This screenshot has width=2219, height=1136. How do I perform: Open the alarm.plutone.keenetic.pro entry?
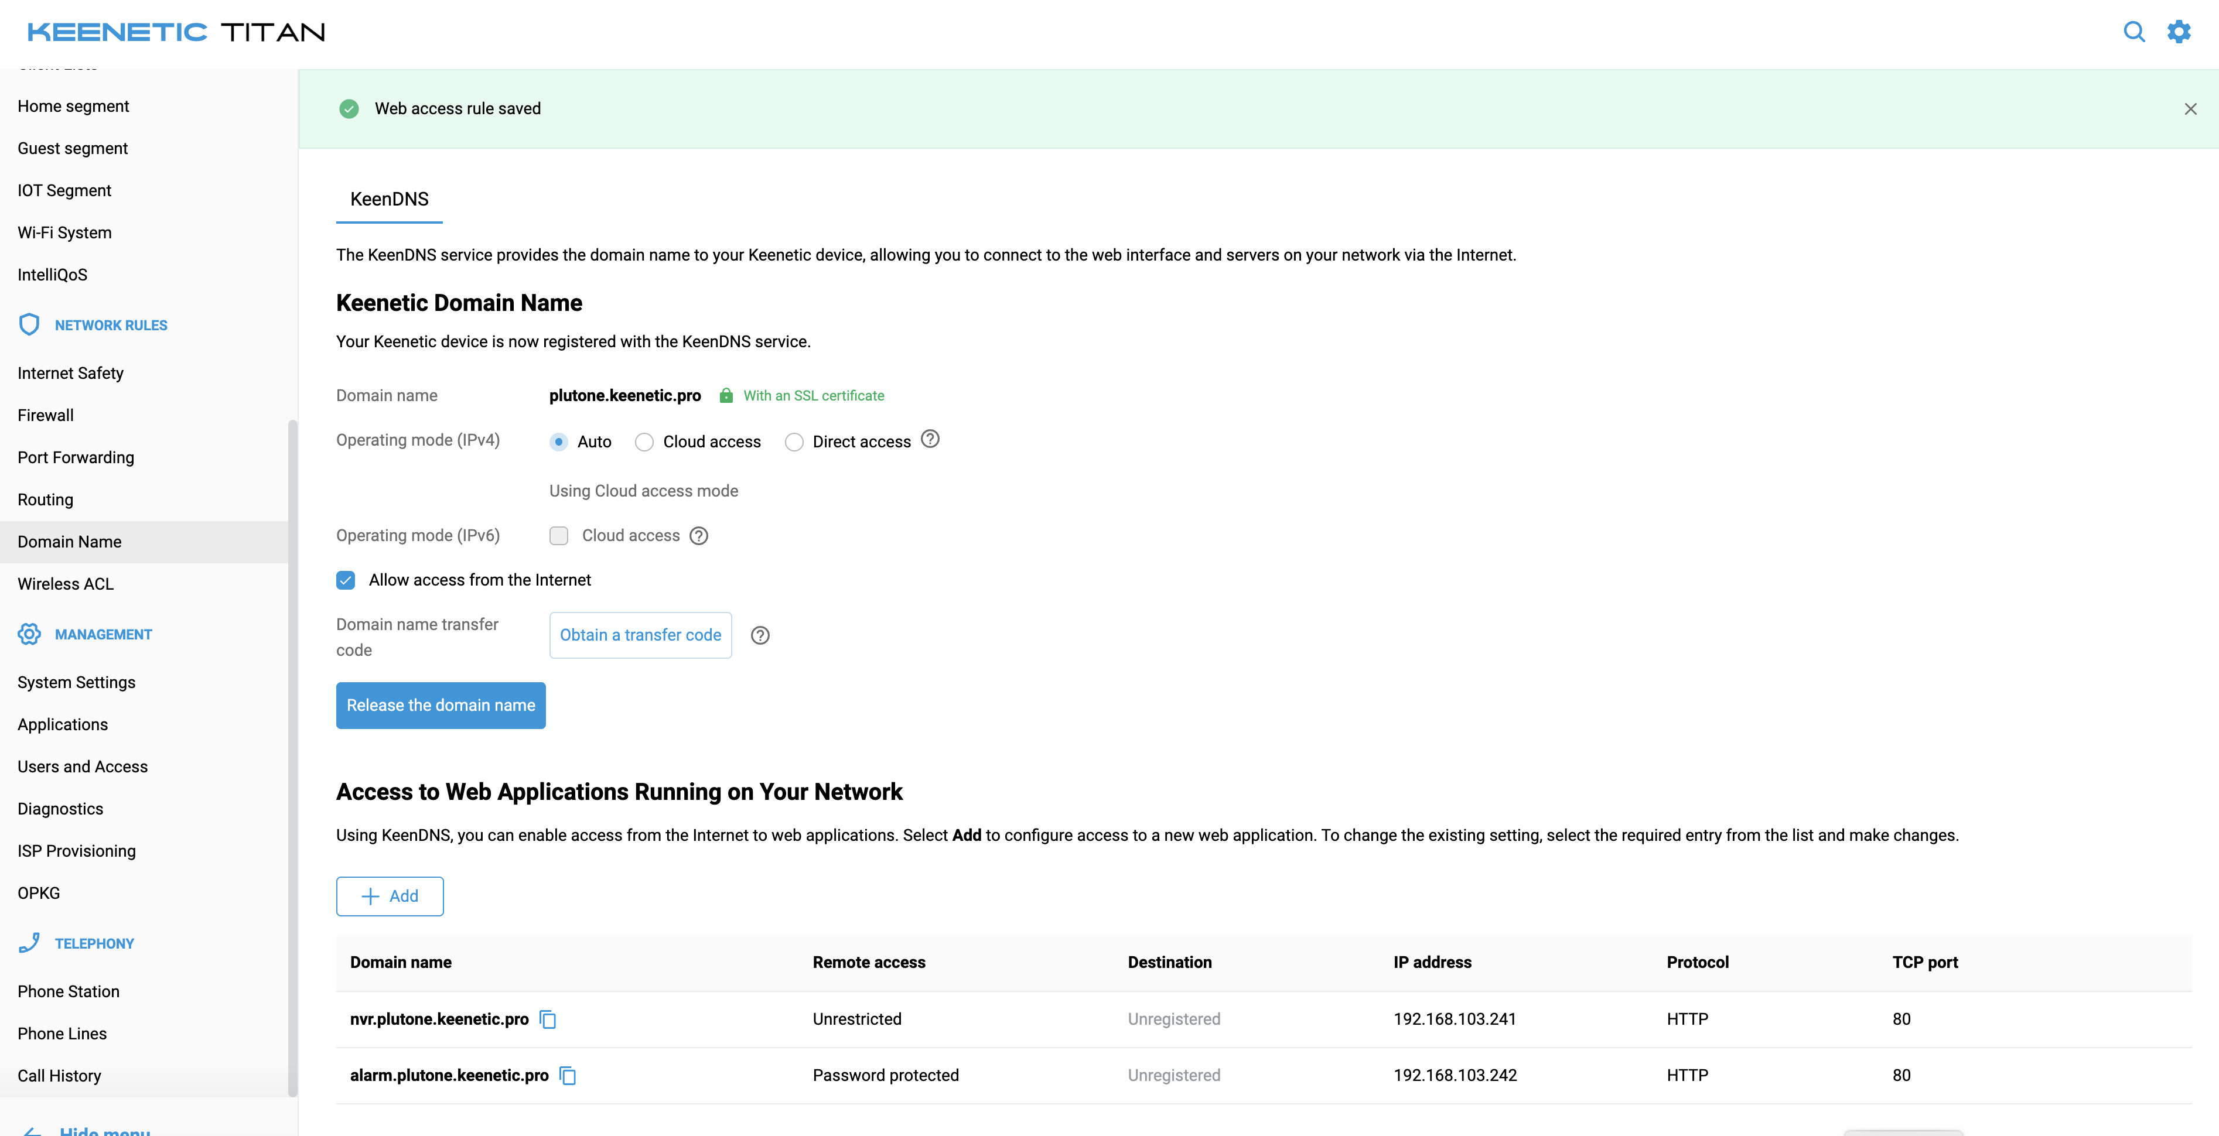(449, 1076)
